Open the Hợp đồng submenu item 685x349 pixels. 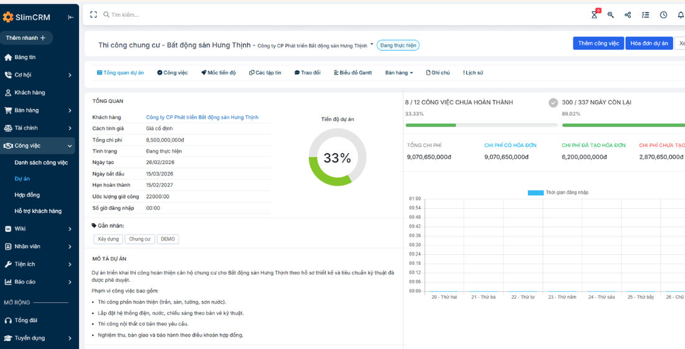click(27, 195)
